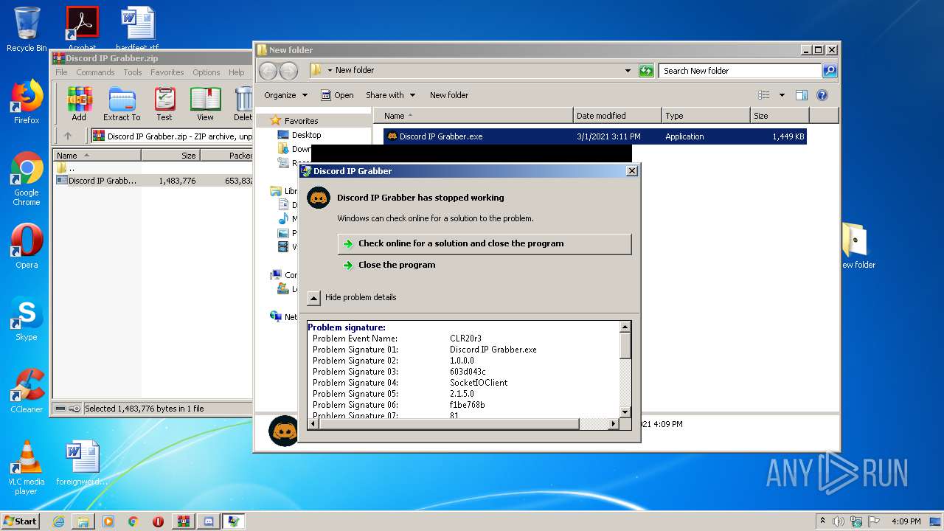Sort WinRAR list by Size column
The width and height of the screenshot is (944, 531).
(x=170, y=156)
